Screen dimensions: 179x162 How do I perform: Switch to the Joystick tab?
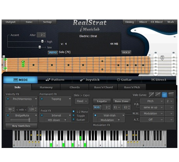point(89,80)
